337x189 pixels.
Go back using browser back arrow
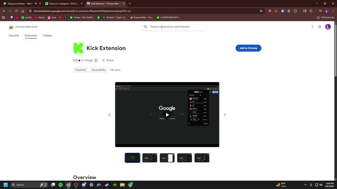click(x=4, y=11)
